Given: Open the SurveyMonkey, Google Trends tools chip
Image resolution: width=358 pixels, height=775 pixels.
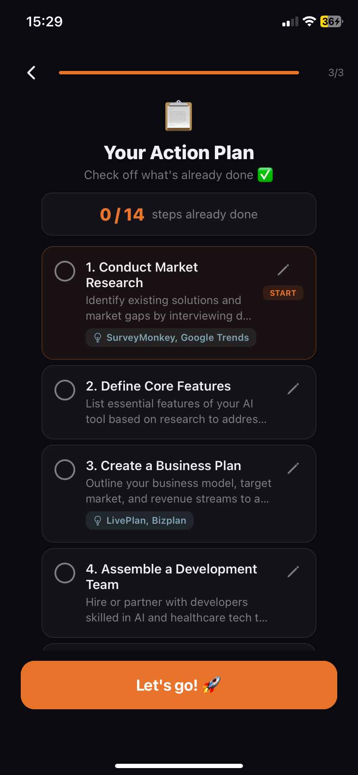Looking at the screenshot, I should click(x=171, y=338).
